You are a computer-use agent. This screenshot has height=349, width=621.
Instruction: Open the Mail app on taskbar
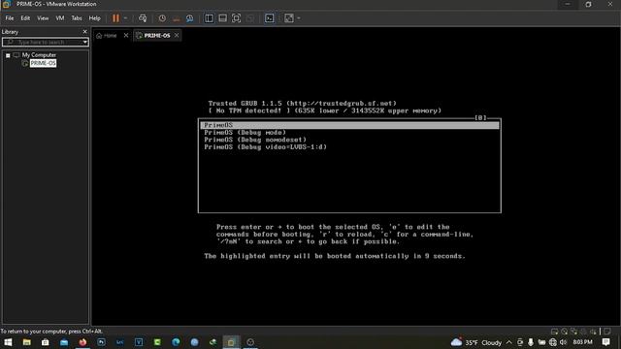[x=64, y=342]
